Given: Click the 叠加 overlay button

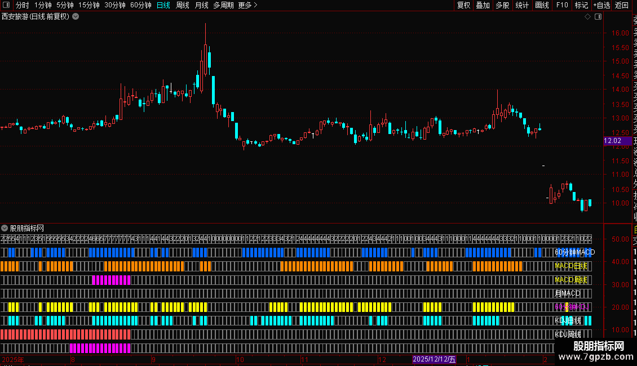Looking at the screenshot, I should click(483, 5).
